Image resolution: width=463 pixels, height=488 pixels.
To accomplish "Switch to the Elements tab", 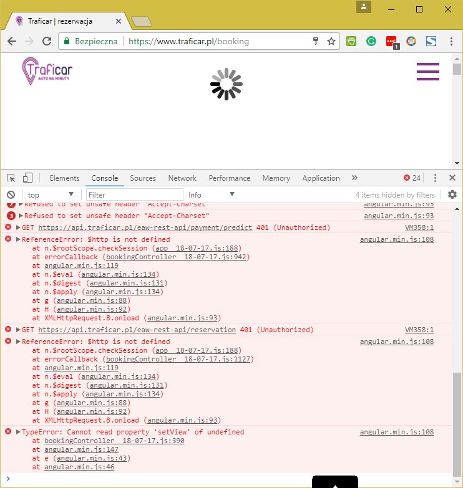I will coord(64,178).
